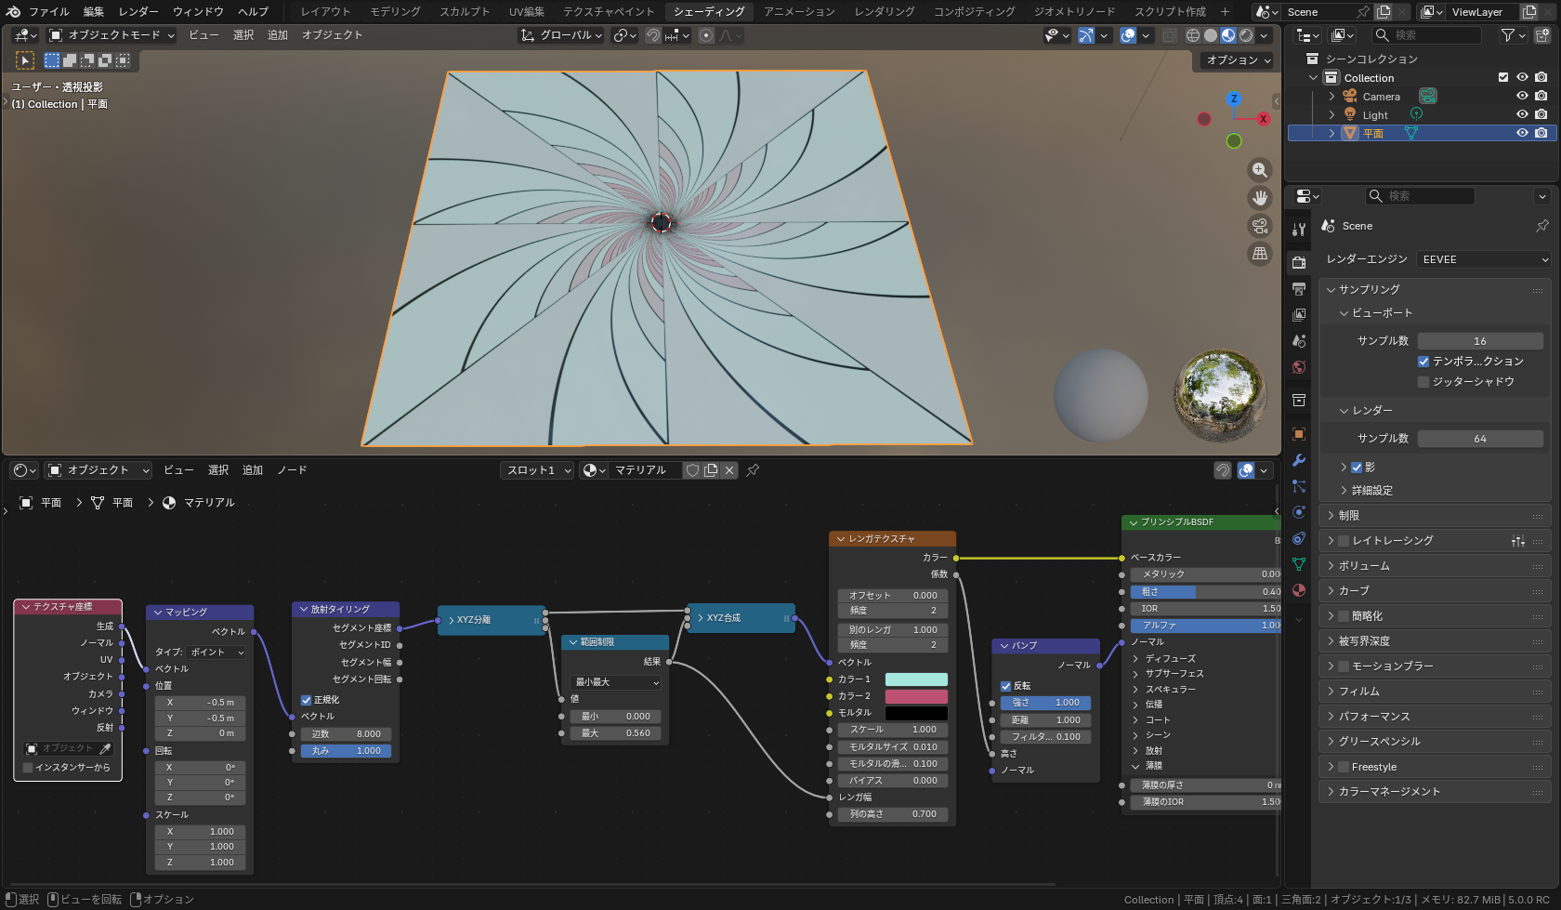The width and height of the screenshot is (1561, 910).
Task: Open the レンダーエンジン EEVEE dropdown
Action: [x=1484, y=259]
